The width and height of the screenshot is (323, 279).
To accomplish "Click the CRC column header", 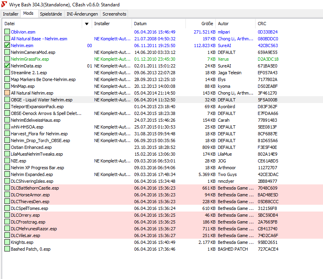I will pyautogui.click(x=262, y=24).
